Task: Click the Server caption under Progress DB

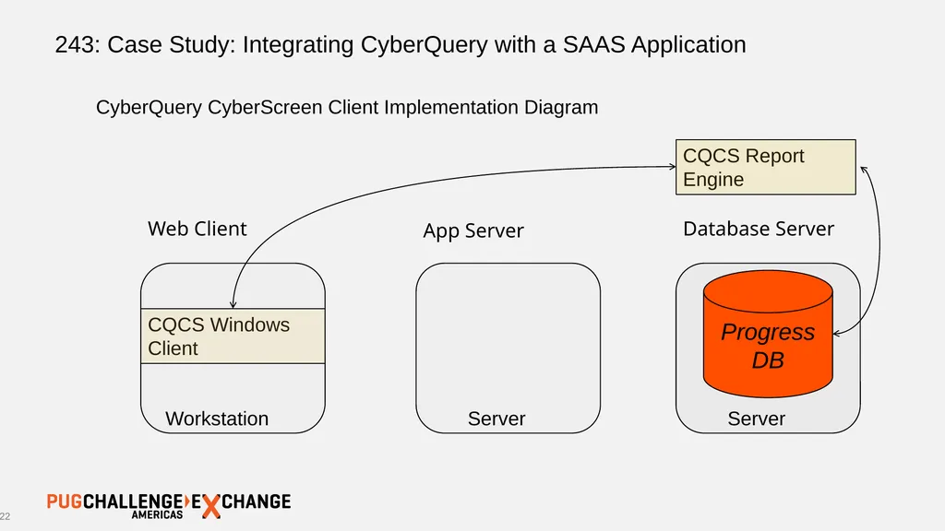Action: click(757, 419)
